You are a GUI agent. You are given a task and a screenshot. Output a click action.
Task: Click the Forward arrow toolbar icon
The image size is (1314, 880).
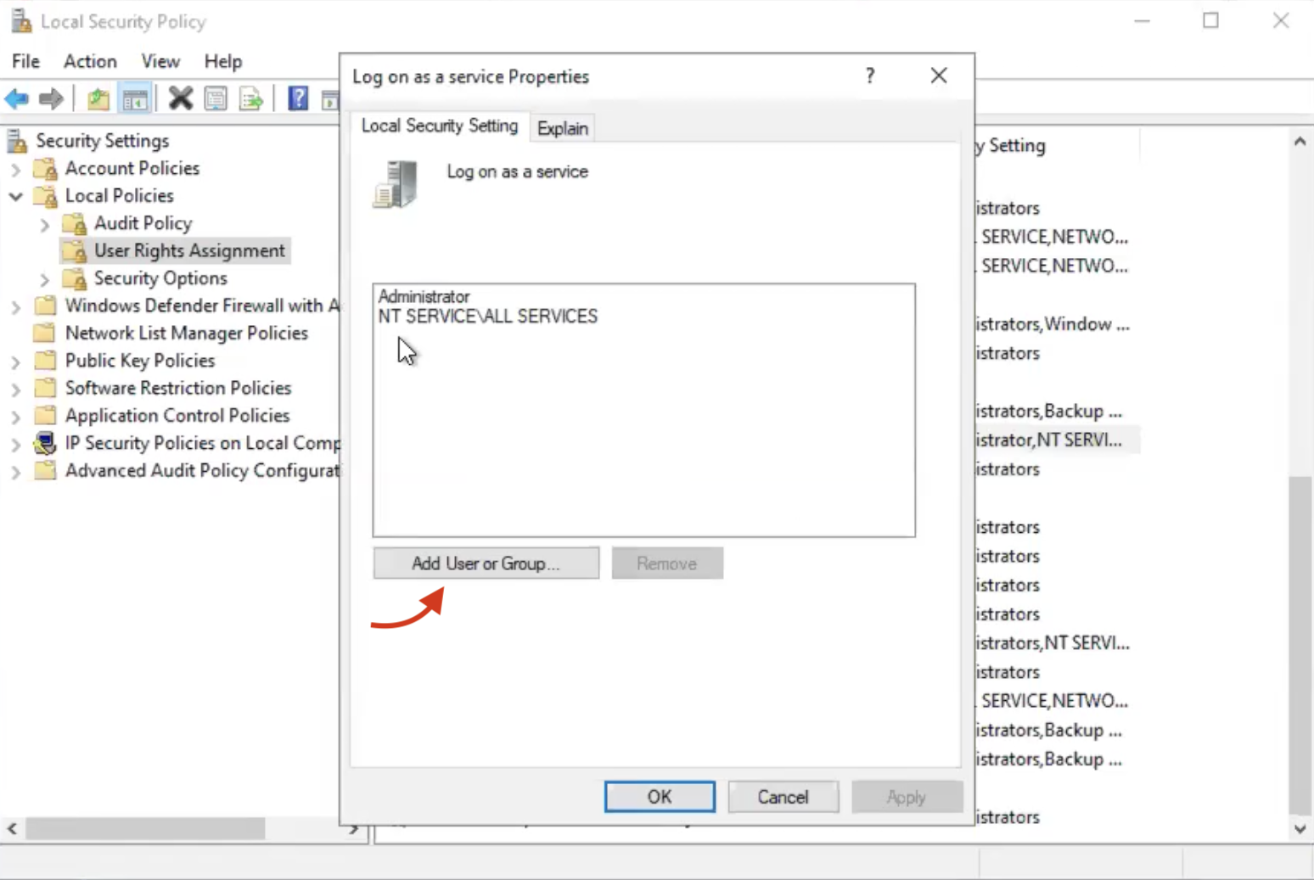click(51, 98)
